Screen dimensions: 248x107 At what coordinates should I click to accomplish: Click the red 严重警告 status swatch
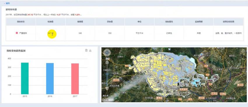coord(17,33)
